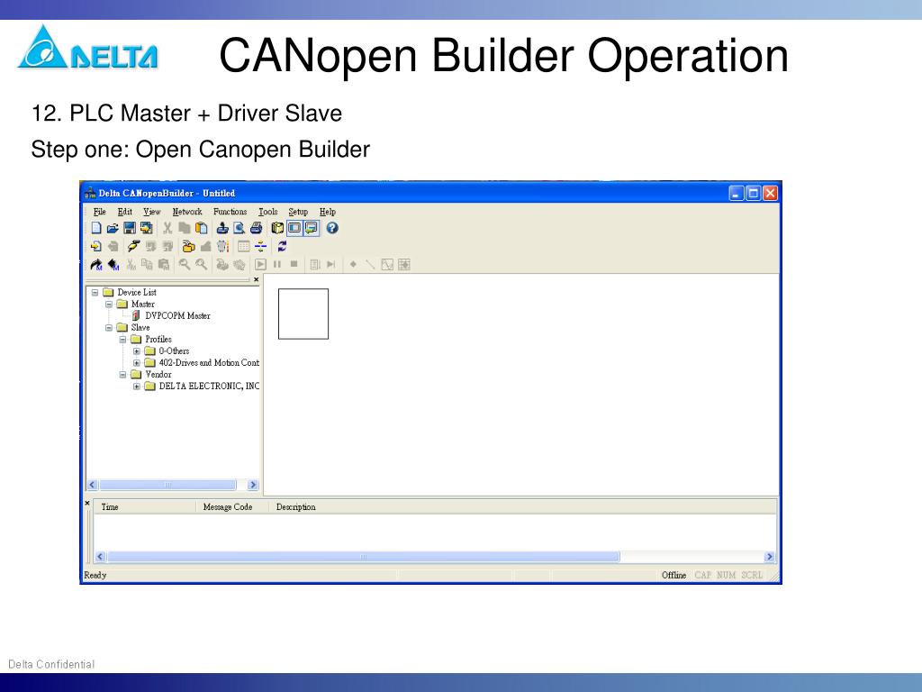Expand the 0-Others folder
Viewport: 922px width, 692px height.
[x=137, y=351]
